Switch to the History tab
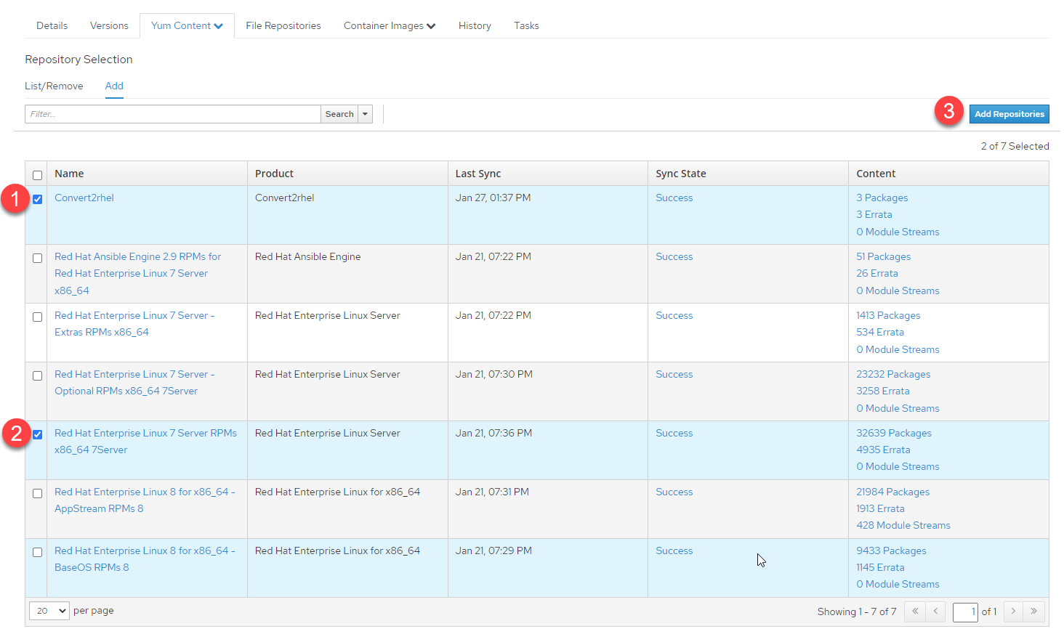Viewport: 1064px width, 642px height. 475,26
